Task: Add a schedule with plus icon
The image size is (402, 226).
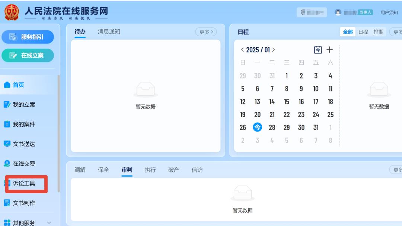Action: tap(330, 50)
